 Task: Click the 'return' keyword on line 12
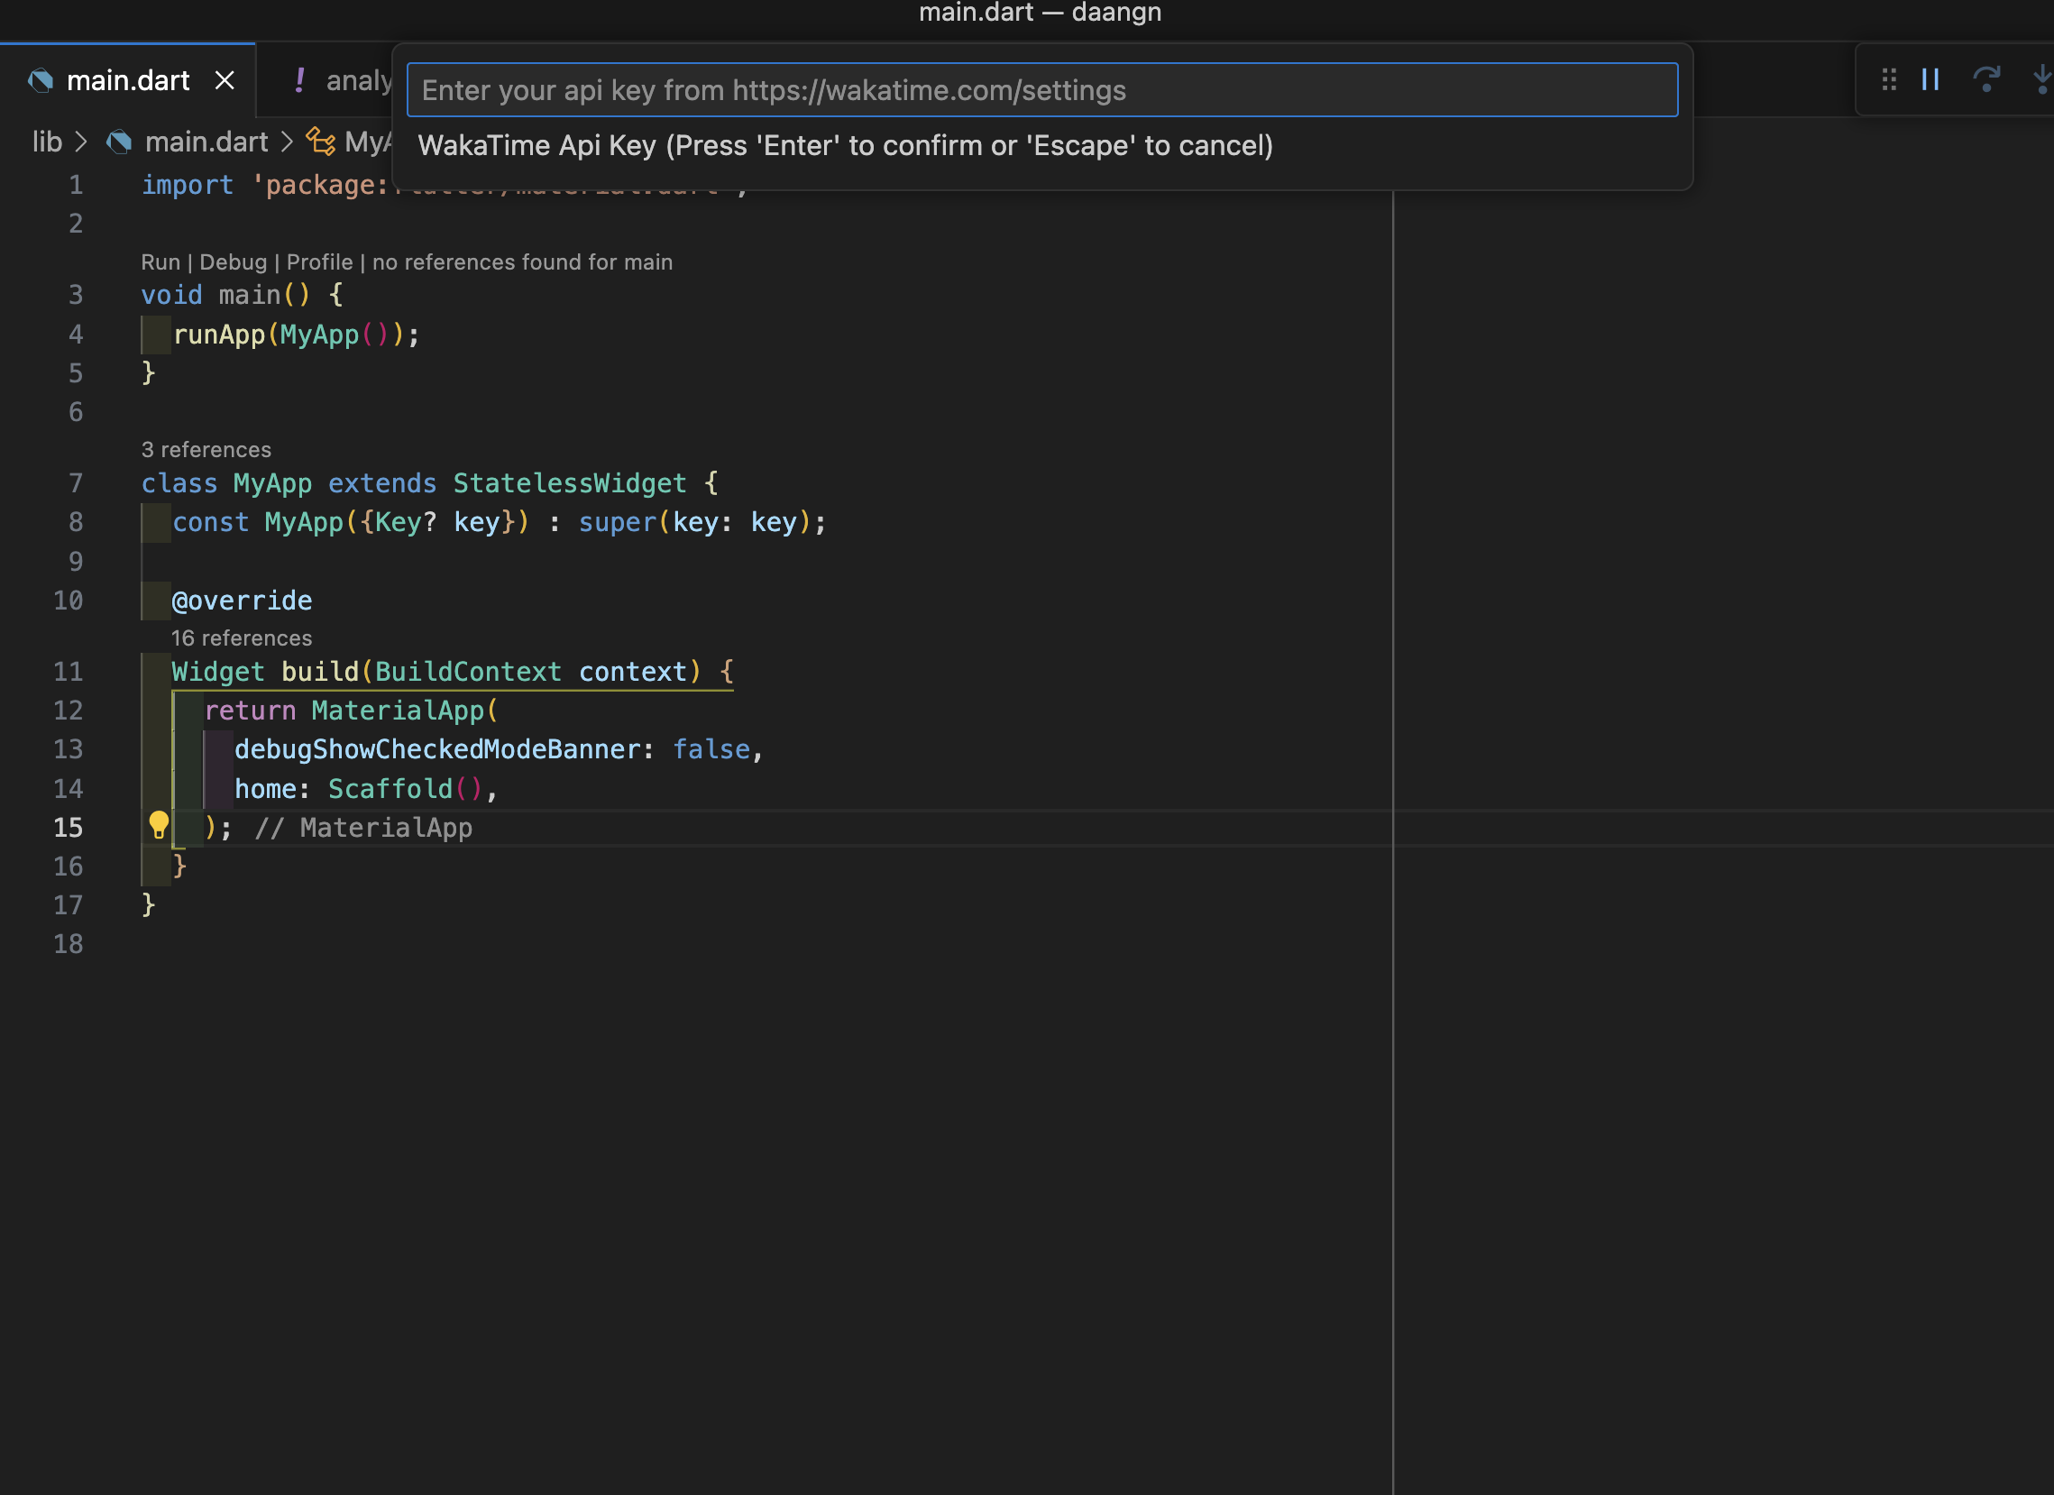[250, 711]
